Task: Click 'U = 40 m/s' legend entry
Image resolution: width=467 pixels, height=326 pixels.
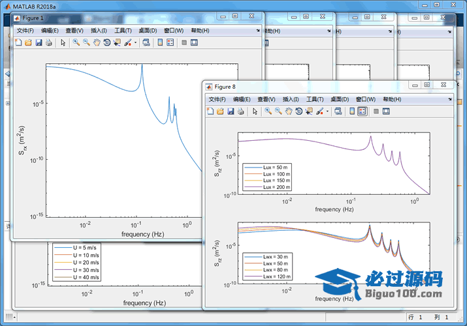Action: (x=76, y=277)
